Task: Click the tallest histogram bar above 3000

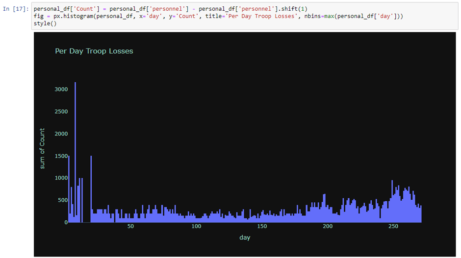Action: pos(75,152)
